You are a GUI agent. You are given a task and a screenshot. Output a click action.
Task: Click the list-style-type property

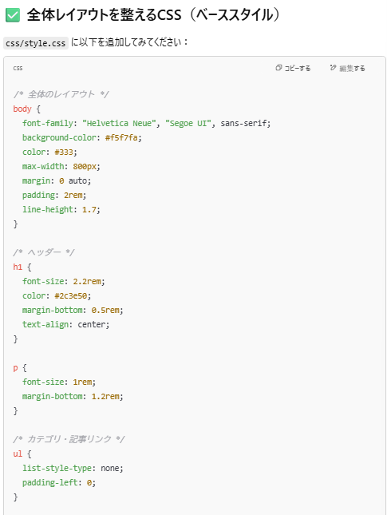tap(57, 468)
